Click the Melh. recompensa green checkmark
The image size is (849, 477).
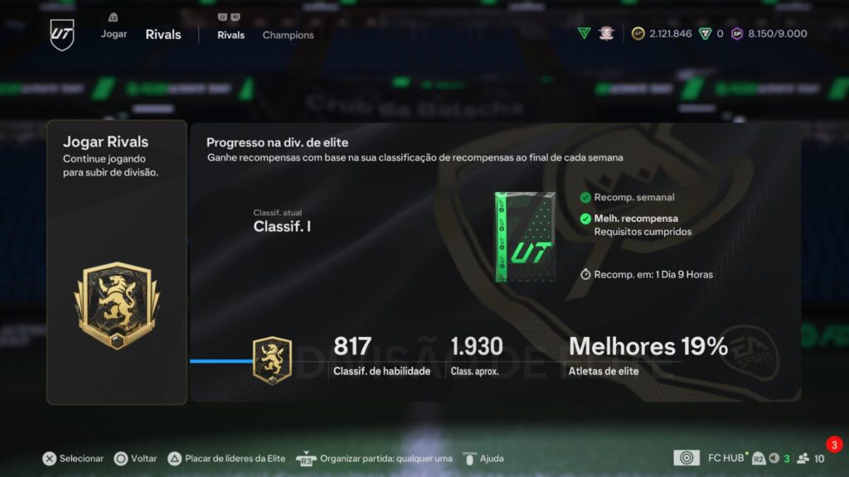[x=585, y=219]
